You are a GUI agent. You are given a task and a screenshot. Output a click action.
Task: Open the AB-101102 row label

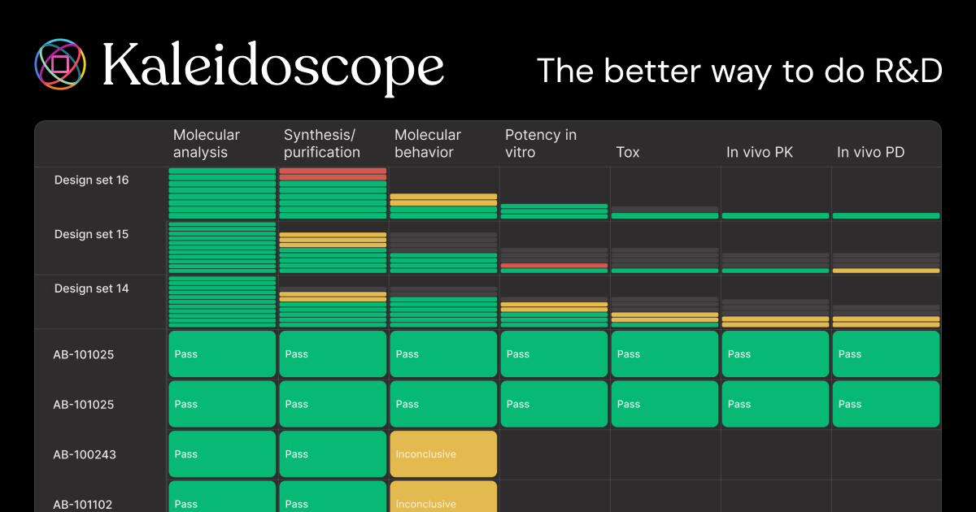85,504
